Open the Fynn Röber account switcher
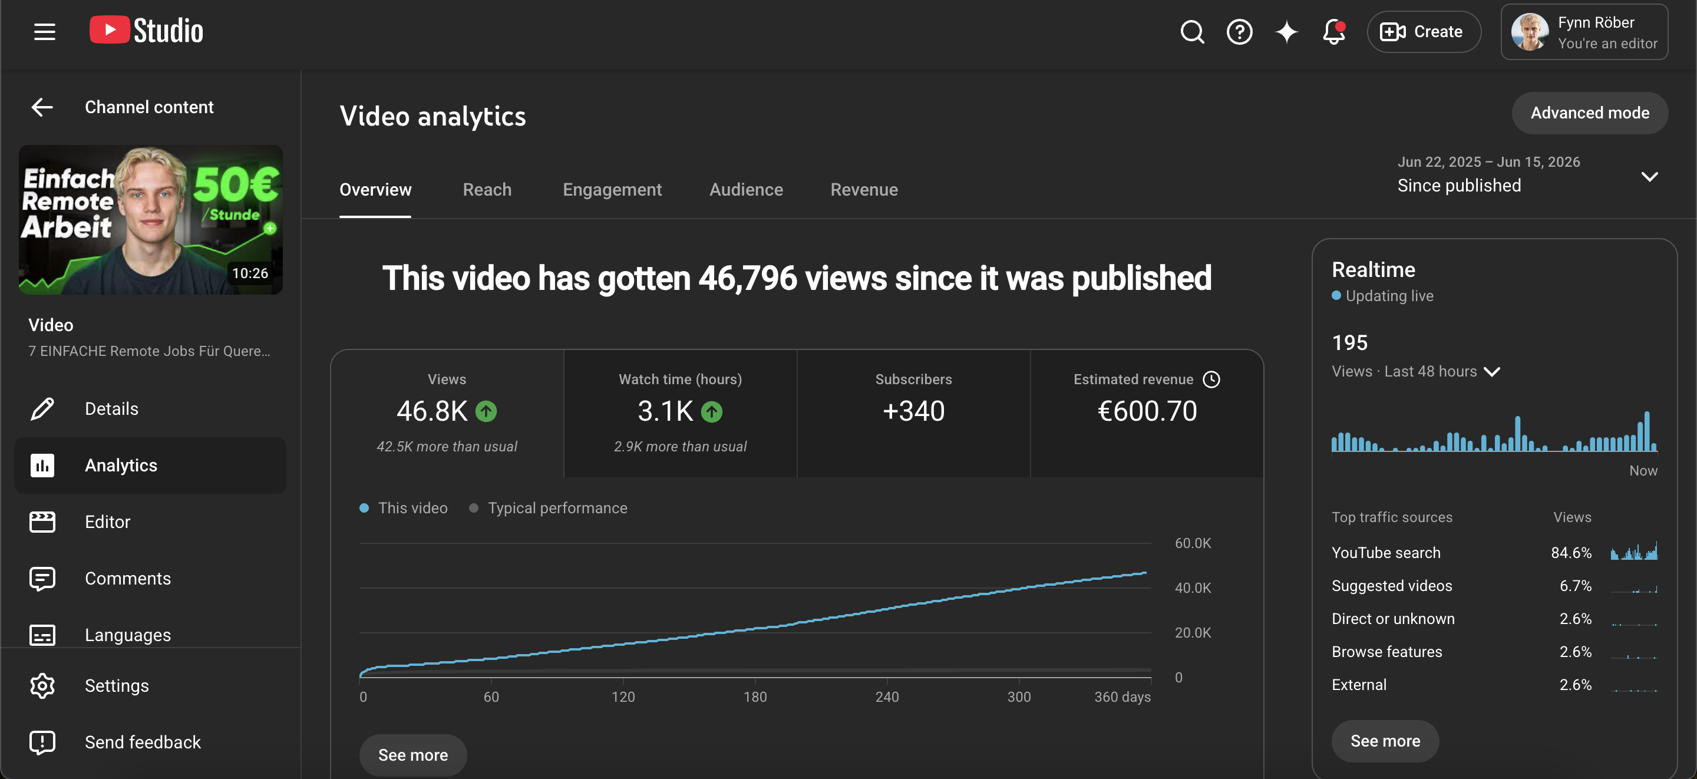The width and height of the screenshot is (1697, 779). pos(1584,32)
